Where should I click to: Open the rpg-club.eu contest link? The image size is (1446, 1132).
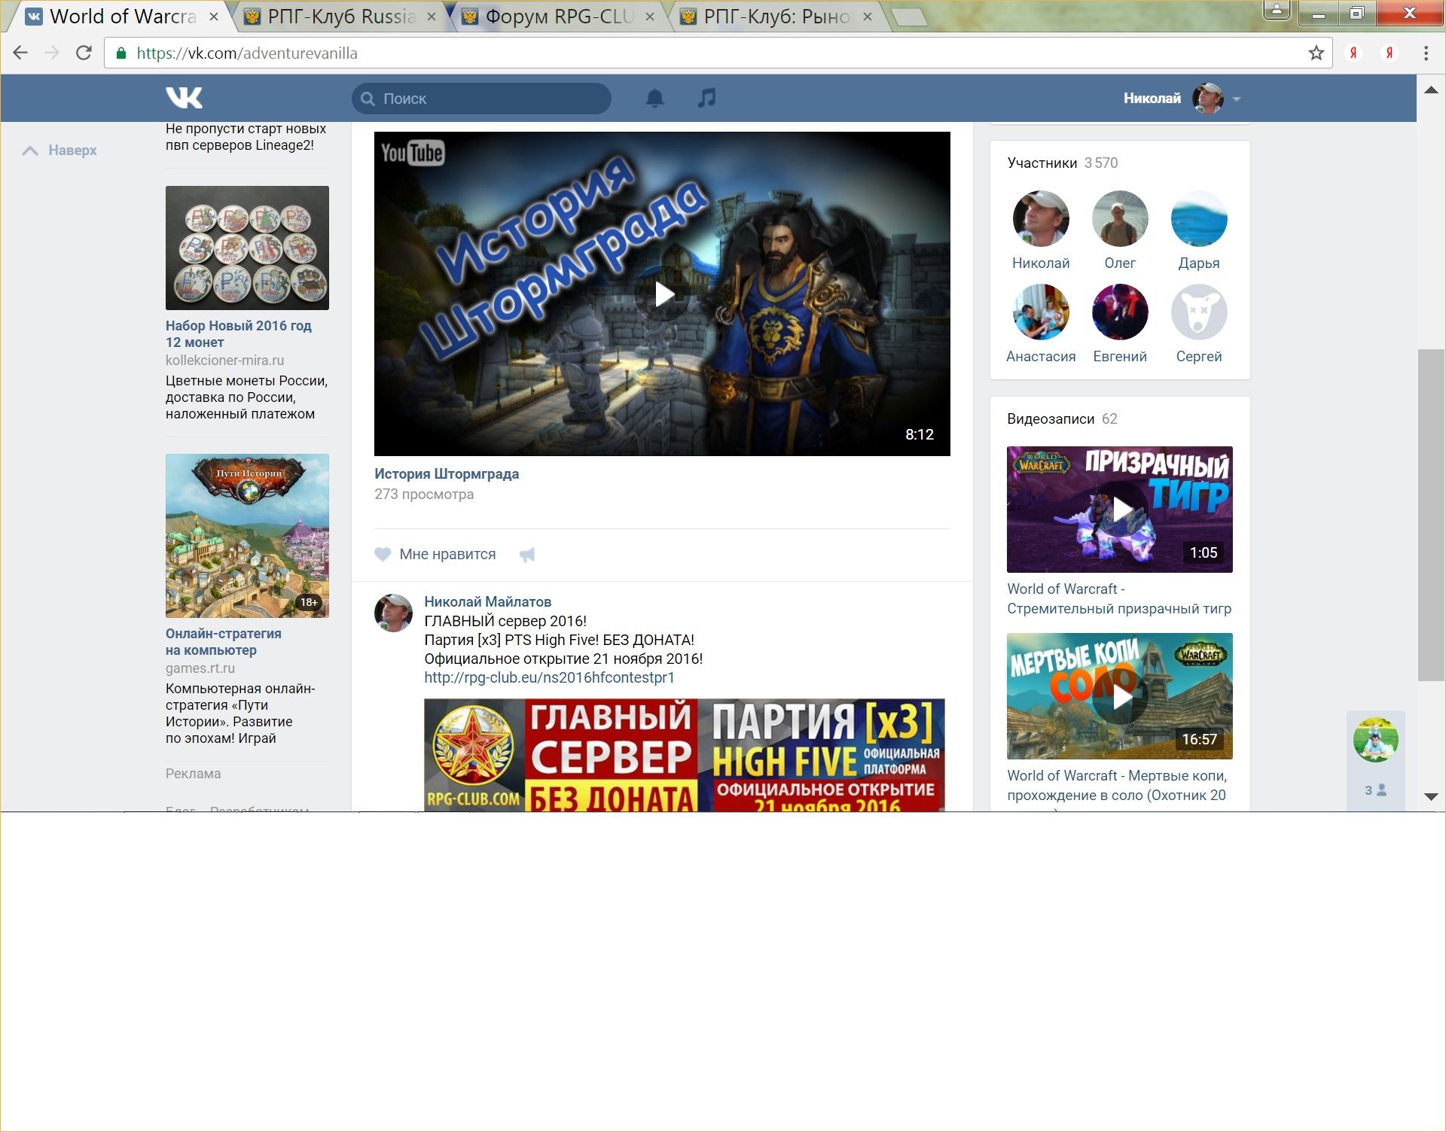coord(549,677)
